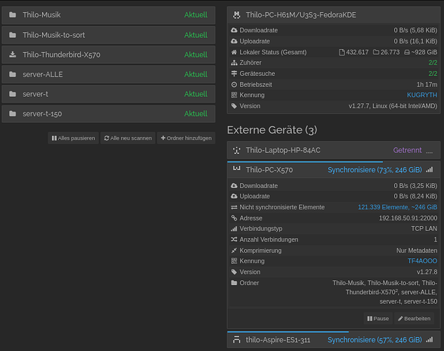This screenshot has height=351, width=444.
Task: Click the identicon of Thilo-PC-H61M/U3S3-FedoraKDE
Action: [x=236, y=15]
